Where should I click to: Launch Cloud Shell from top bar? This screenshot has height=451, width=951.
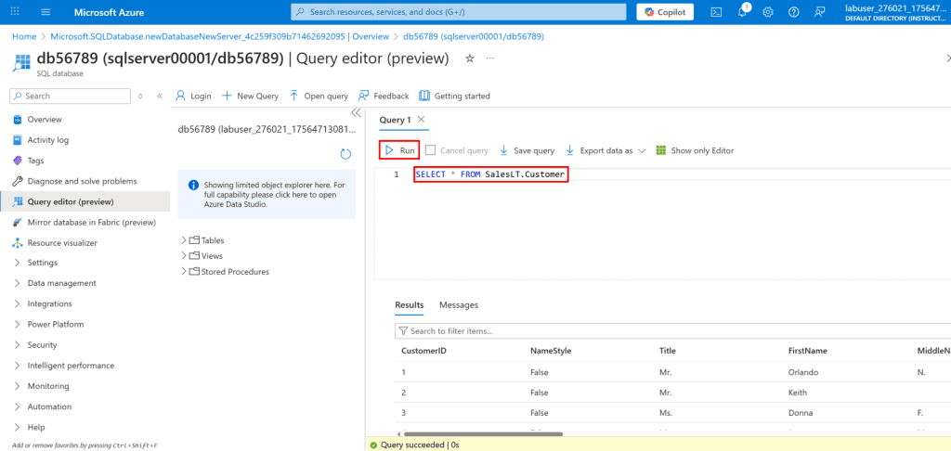tap(717, 11)
